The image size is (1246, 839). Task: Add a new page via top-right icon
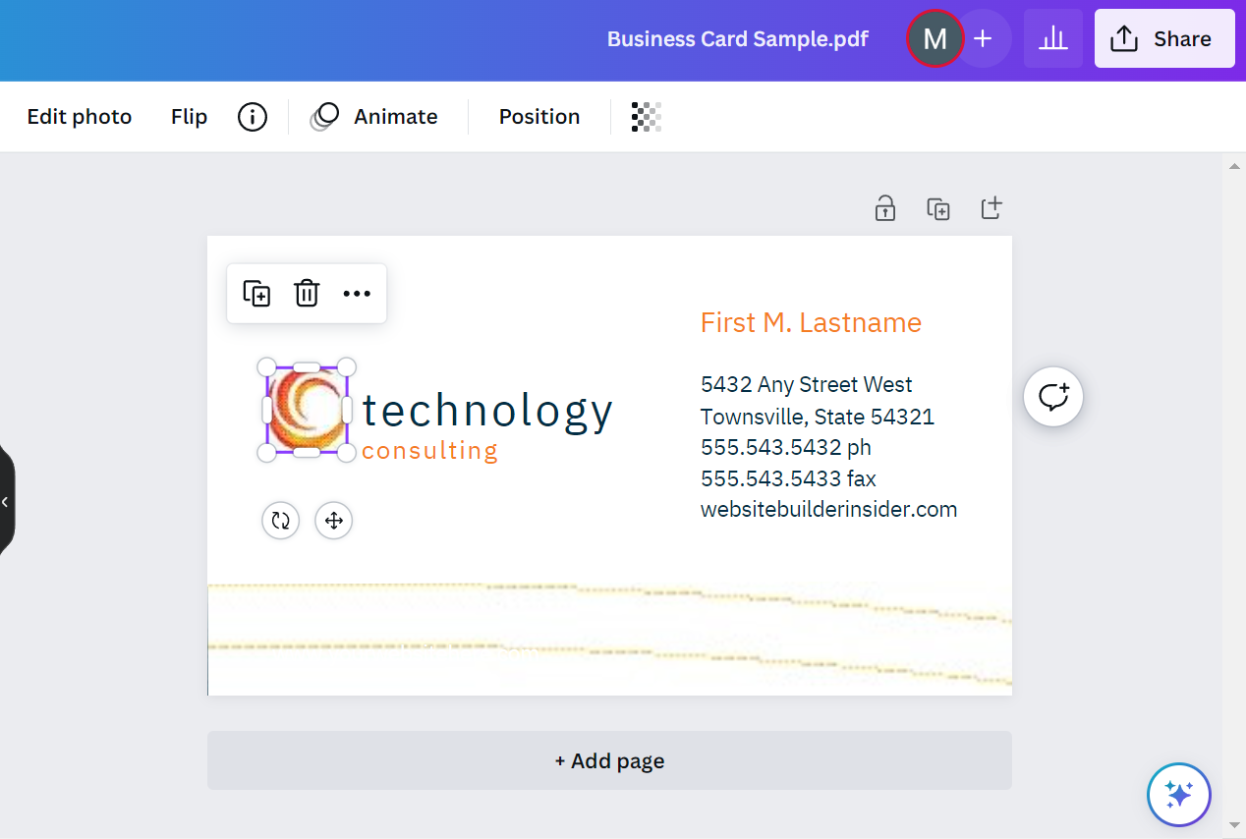pos(992,208)
